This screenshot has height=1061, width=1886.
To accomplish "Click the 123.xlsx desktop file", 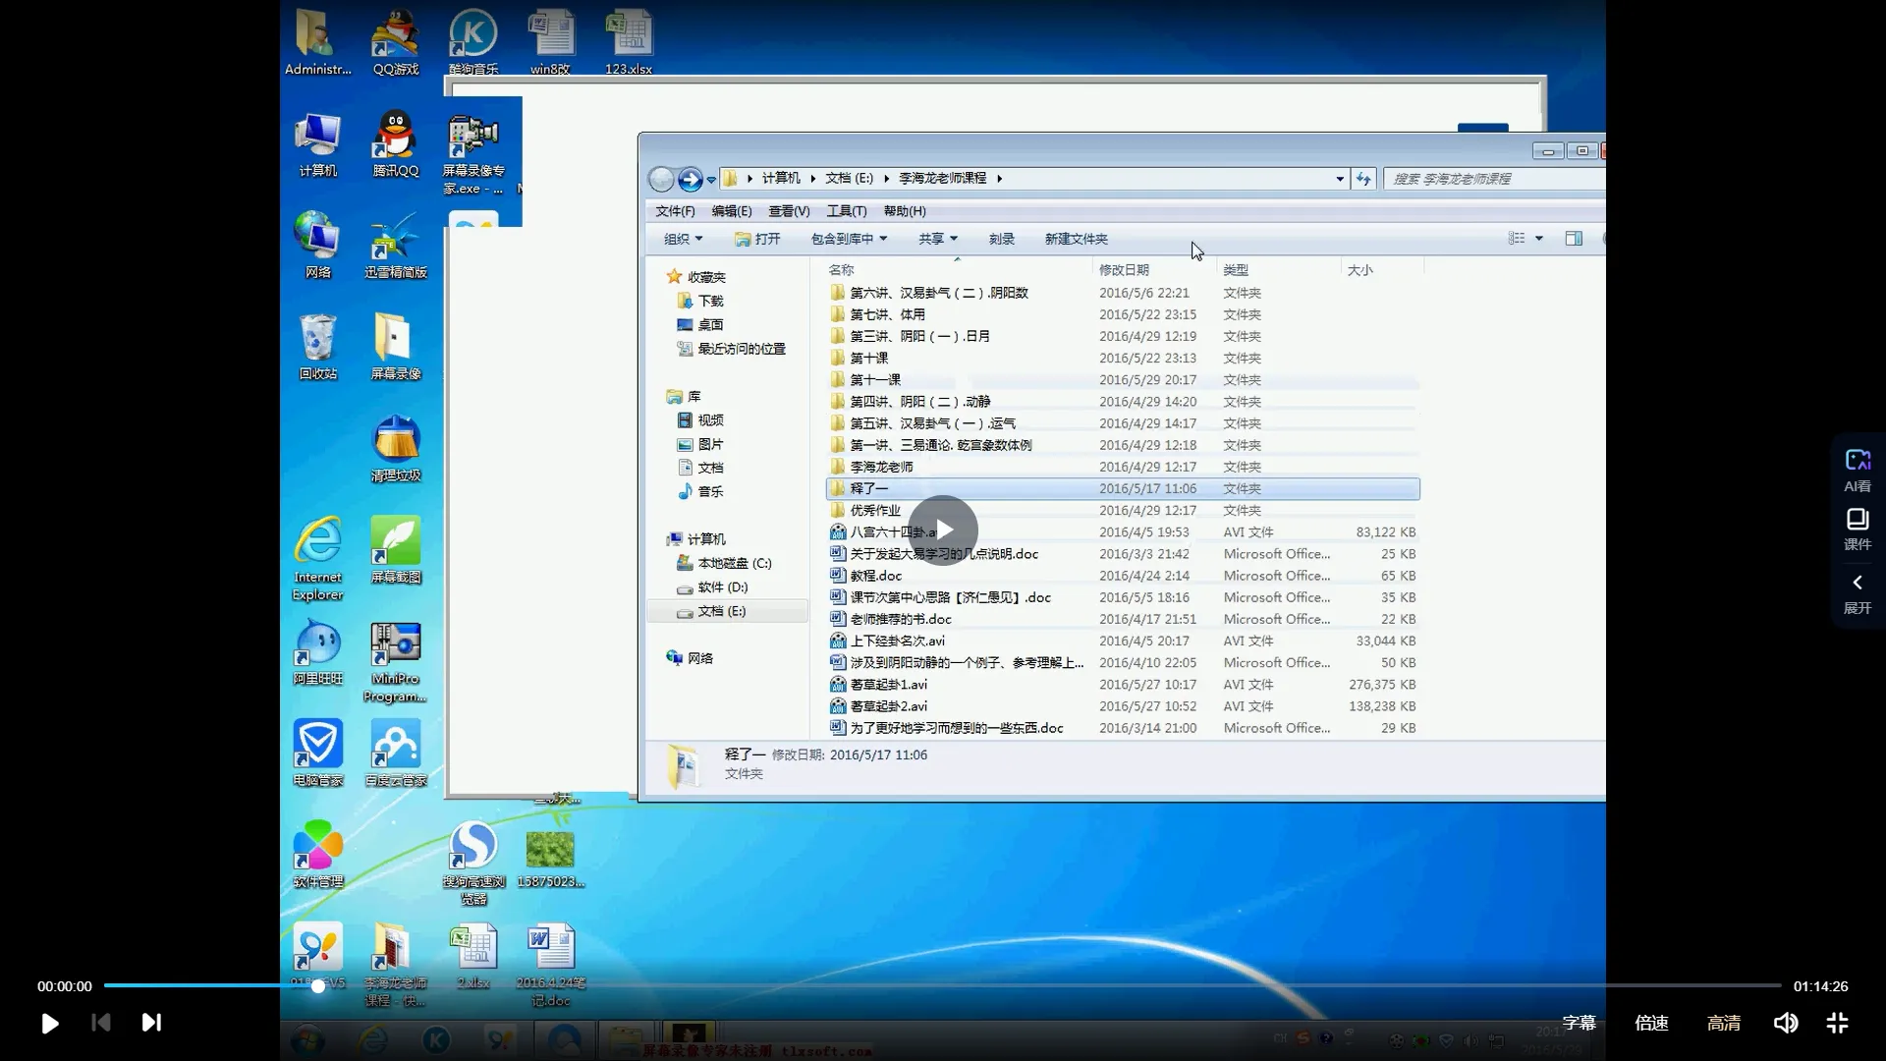I will click(x=628, y=42).
